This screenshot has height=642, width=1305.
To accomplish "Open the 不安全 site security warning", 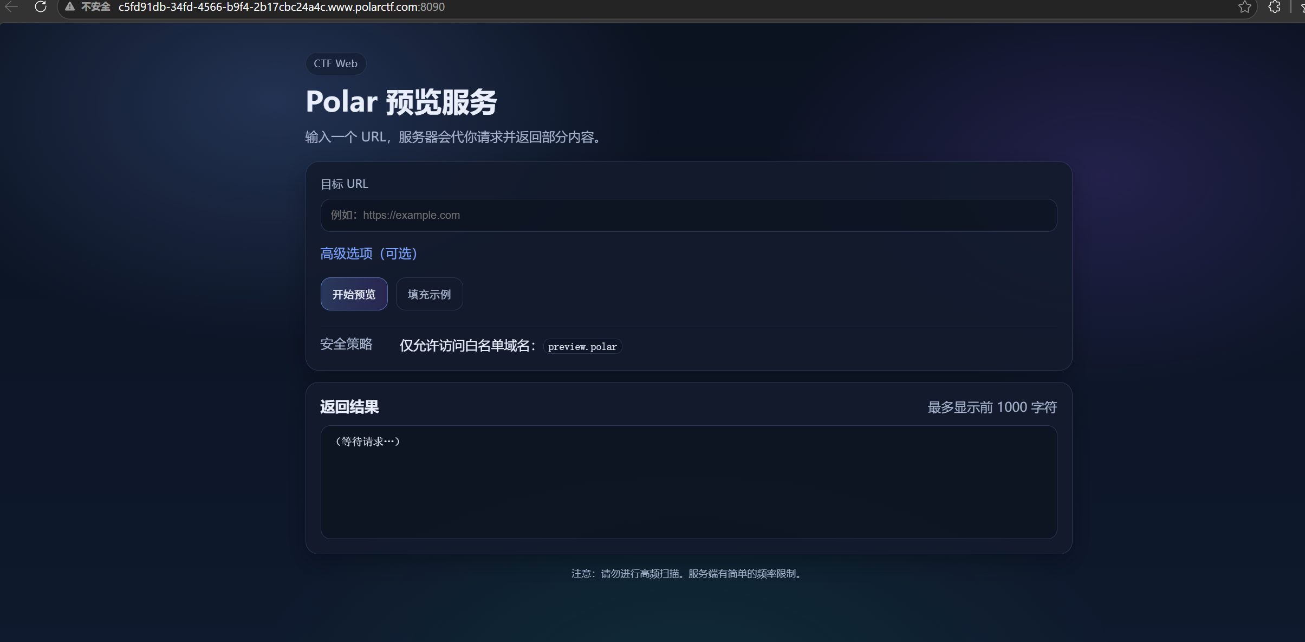I will pyautogui.click(x=88, y=7).
